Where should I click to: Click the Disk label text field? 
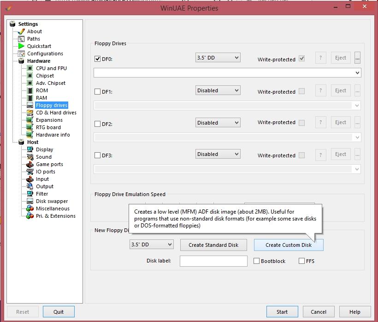(213, 261)
